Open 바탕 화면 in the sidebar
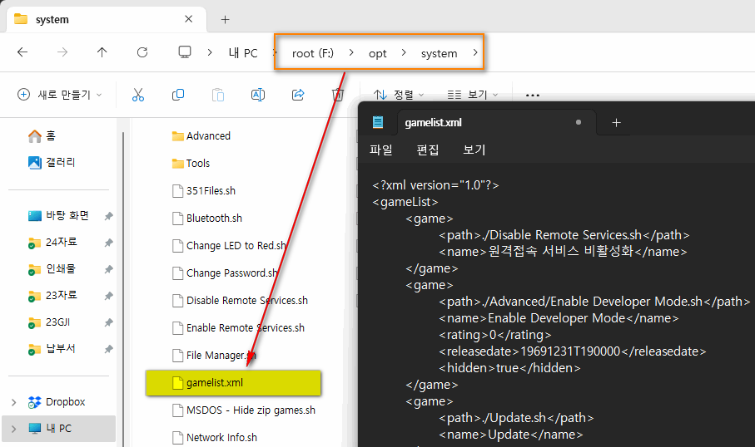Viewport: 755px width, 447px height. pos(58,216)
